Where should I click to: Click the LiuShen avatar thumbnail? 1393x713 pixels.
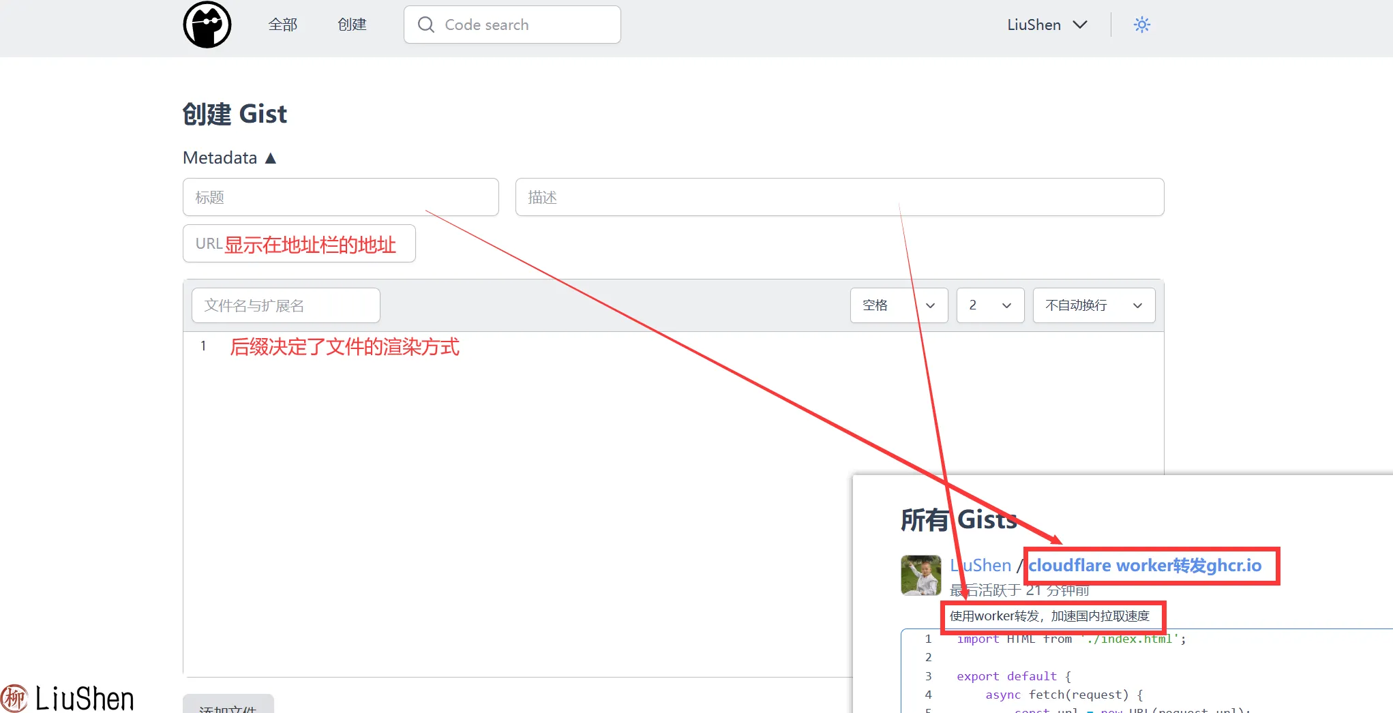(920, 575)
